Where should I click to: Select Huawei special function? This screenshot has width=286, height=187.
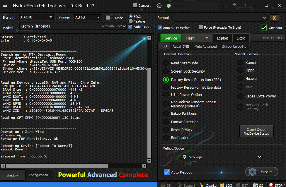point(240,78)
